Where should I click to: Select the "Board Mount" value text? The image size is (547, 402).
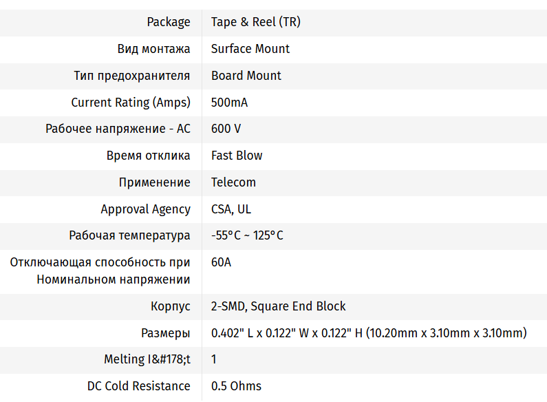pos(246,76)
